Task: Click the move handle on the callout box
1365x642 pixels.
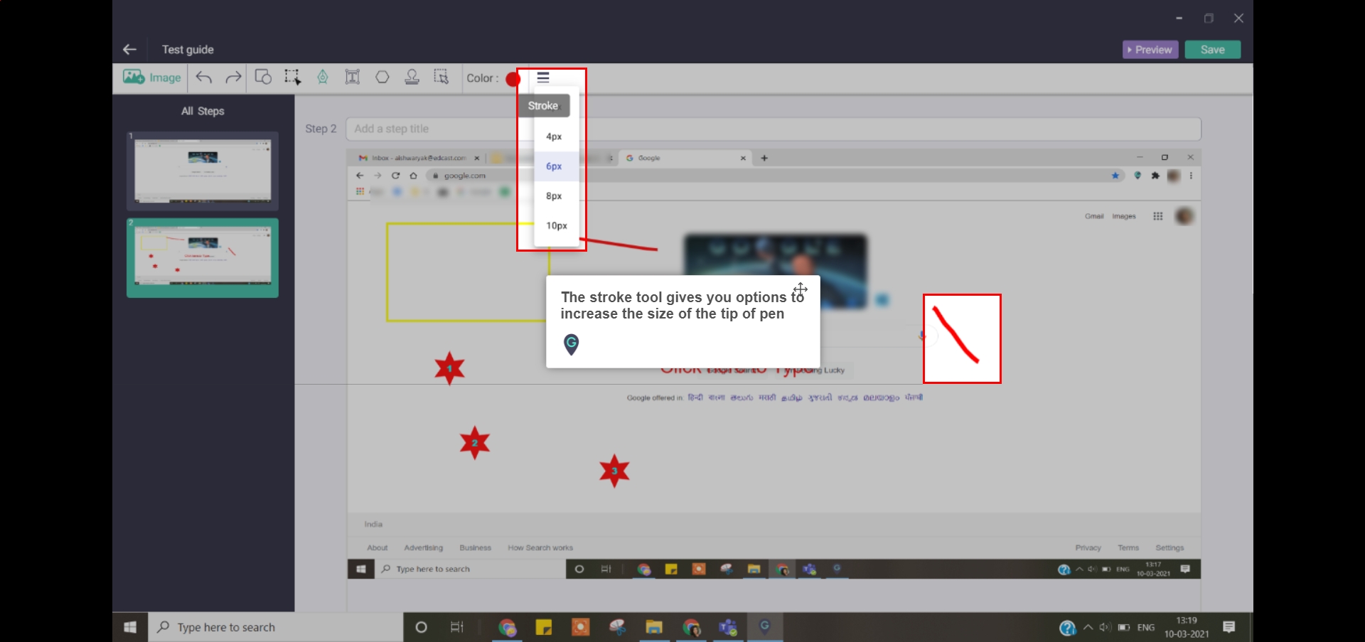Action: tap(801, 289)
